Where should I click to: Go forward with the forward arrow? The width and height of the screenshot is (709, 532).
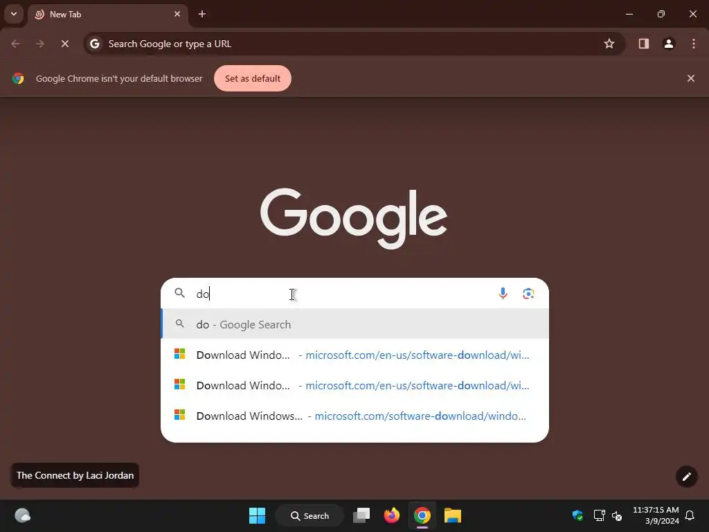(40, 44)
